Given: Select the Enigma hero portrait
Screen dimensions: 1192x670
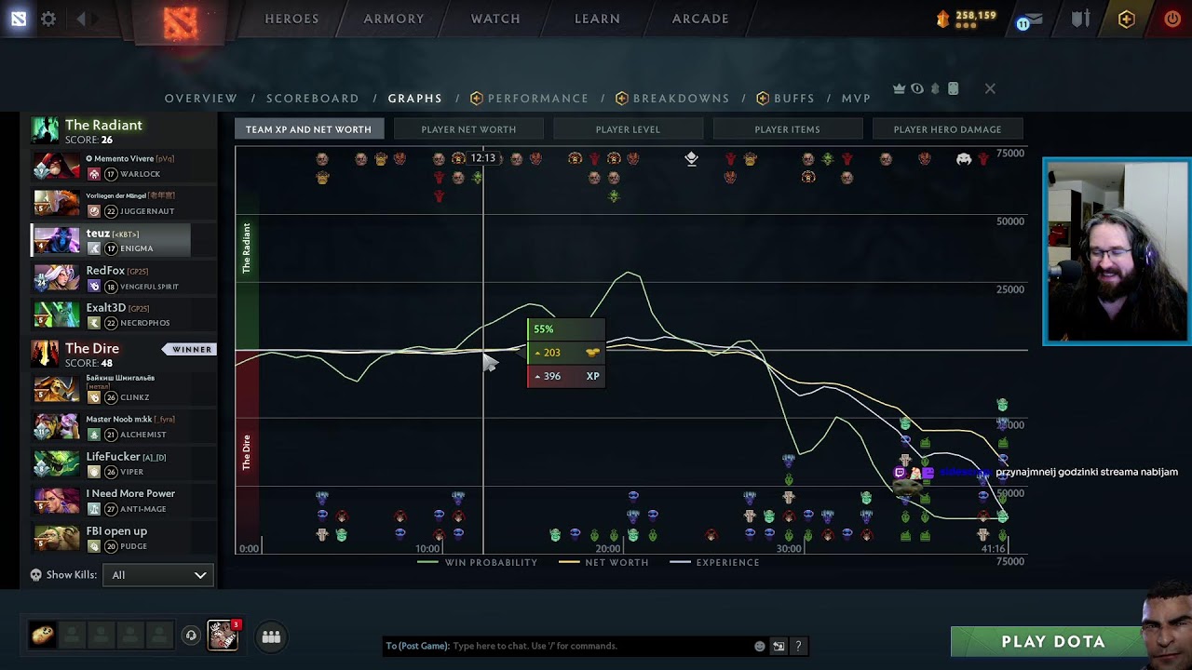Looking at the screenshot, I should pyautogui.click(x=57, y=241).
